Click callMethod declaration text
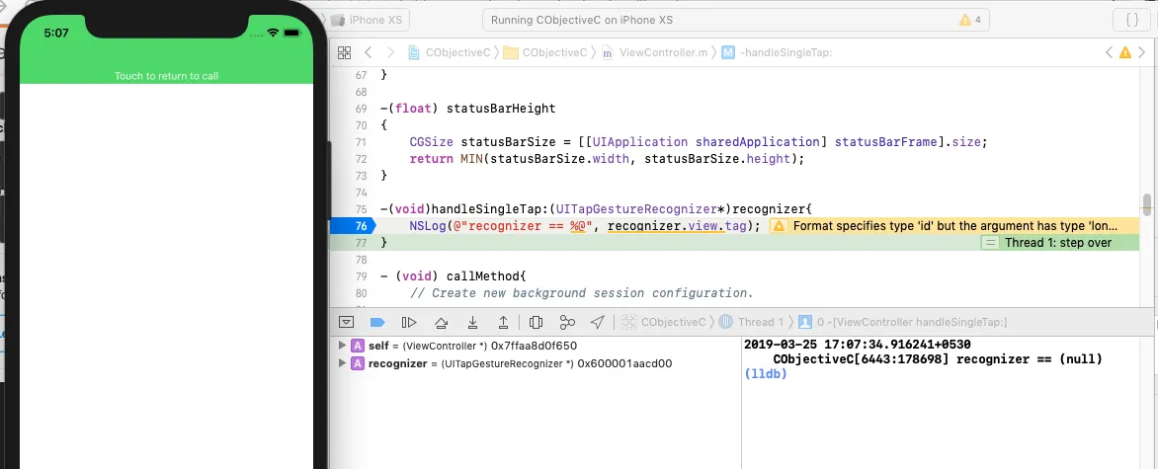Viewport: 1158px width, 469px height. point(453,276)
